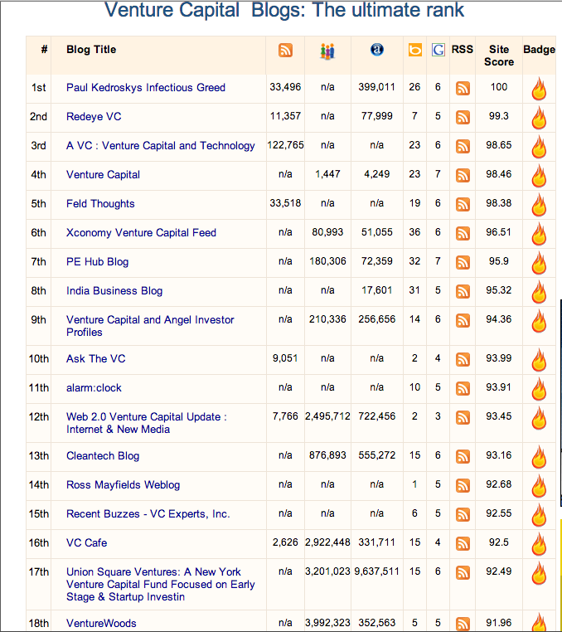The image size is (562, 632).
Task: Open the Paul Kedroskys Infectious Greed link
Action: pyautogui.click(x=145, y=87)
